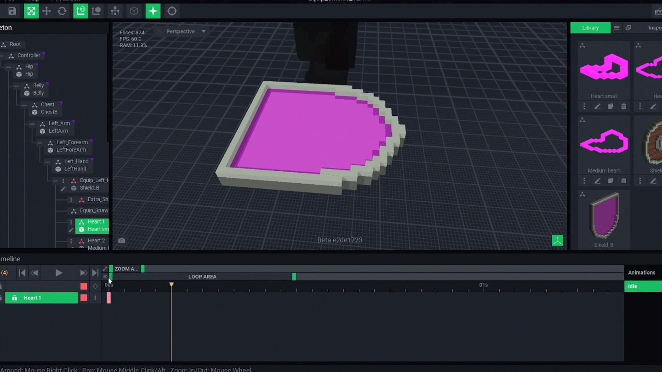Click the red keyframe swatch on Heart 1 track
662x372 pixels.
[x=84, y=298]
